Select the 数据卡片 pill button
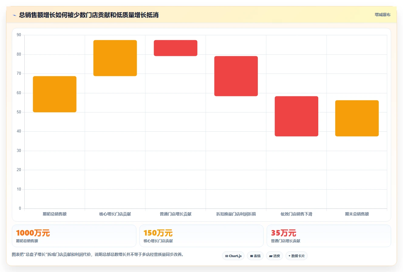This screenshot has width=403, height=272. click(296, 256)
